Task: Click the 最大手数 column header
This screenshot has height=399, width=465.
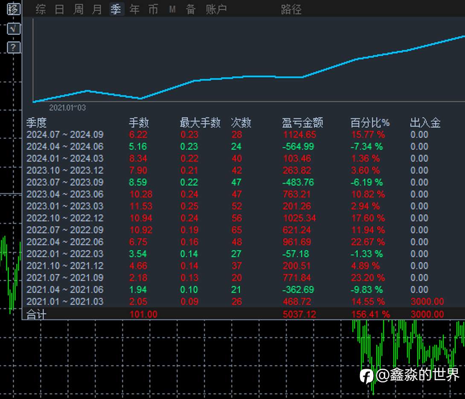Action: click(x=200, y=122)
